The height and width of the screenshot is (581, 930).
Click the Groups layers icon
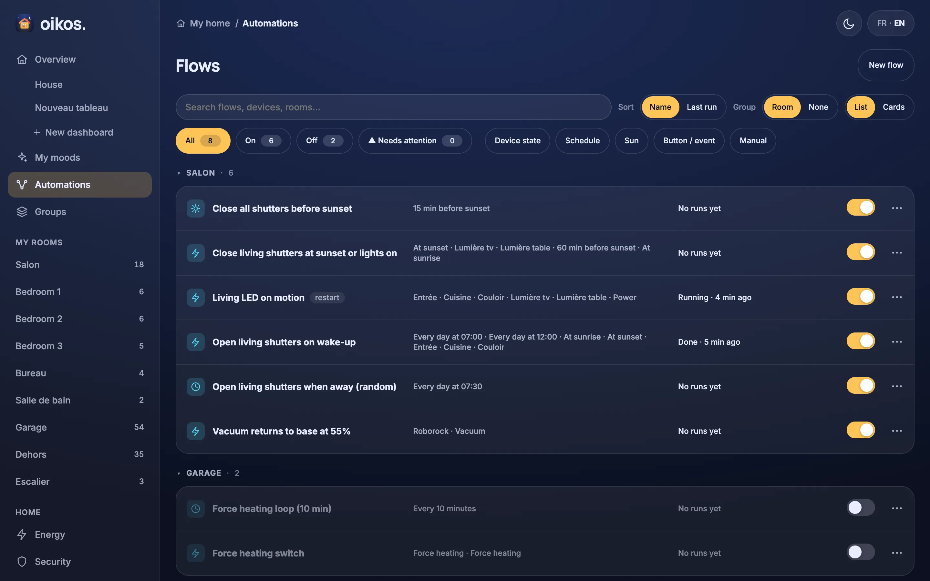22,212
